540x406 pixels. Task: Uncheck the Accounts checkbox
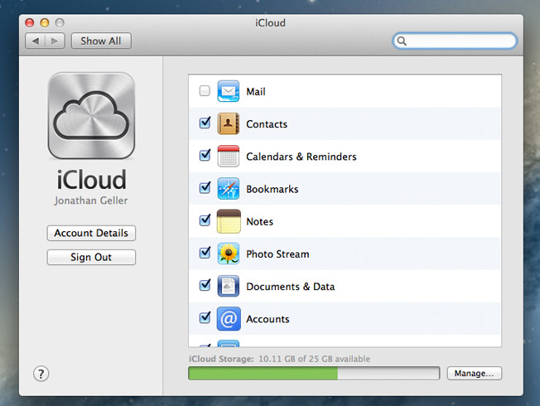(x=205, y=317)
